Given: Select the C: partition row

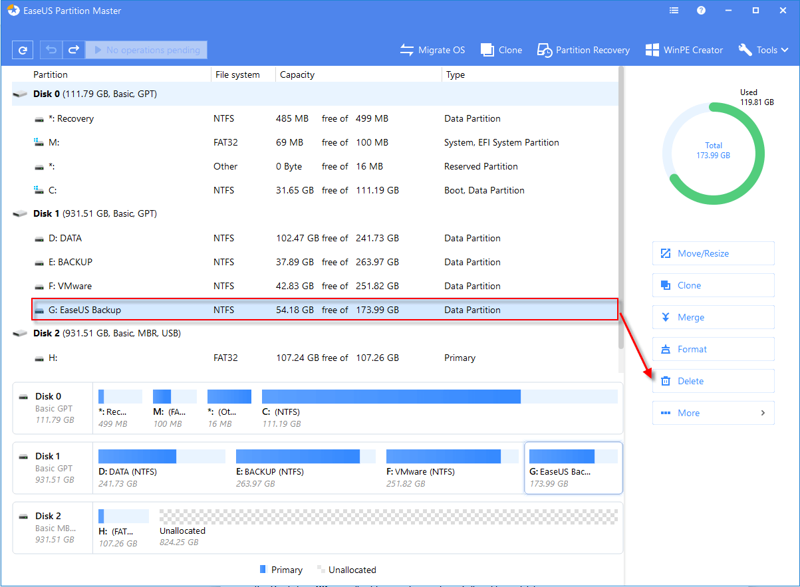Looking at the screenshot, I should coord(315,190).
